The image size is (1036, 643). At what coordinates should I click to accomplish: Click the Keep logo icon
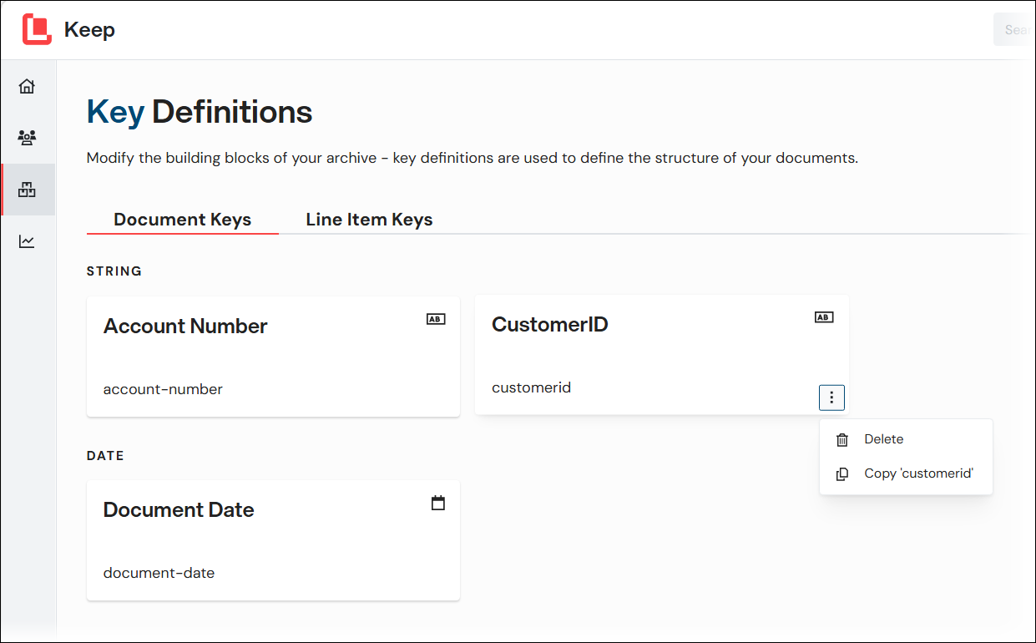click(x=37, y=29)
